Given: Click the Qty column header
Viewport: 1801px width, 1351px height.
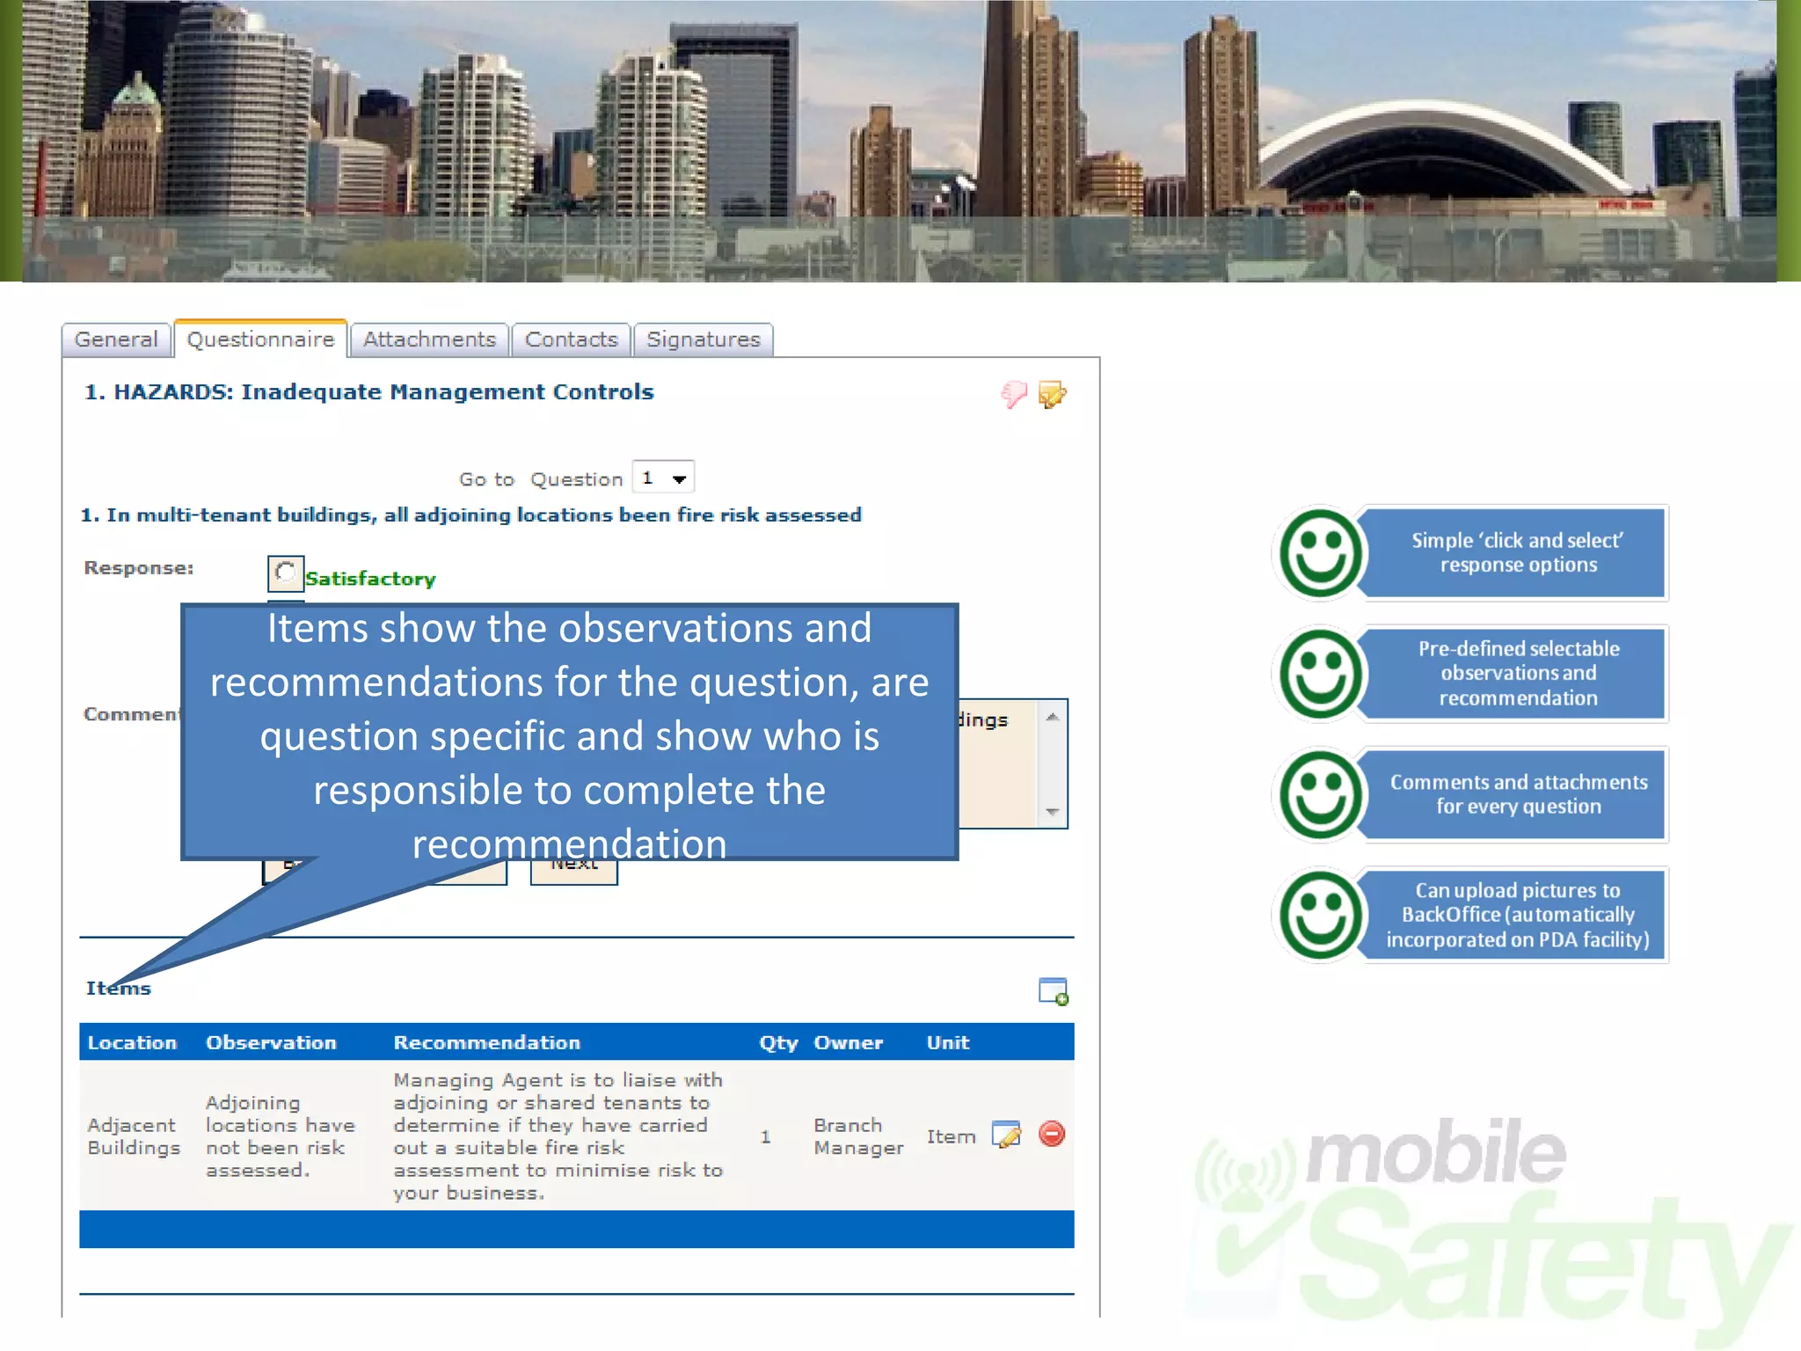Looking at the screenshot, I should (778, 1043).
